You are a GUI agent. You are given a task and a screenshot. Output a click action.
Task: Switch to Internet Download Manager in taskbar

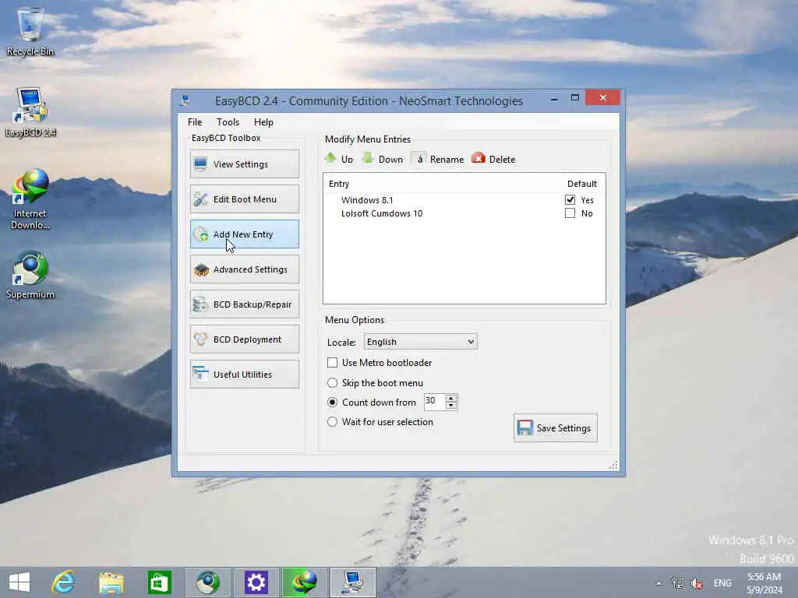pos(304,582)
